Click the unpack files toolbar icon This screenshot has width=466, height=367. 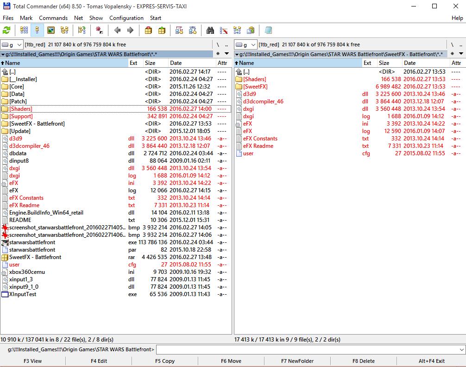coord(162,30)
